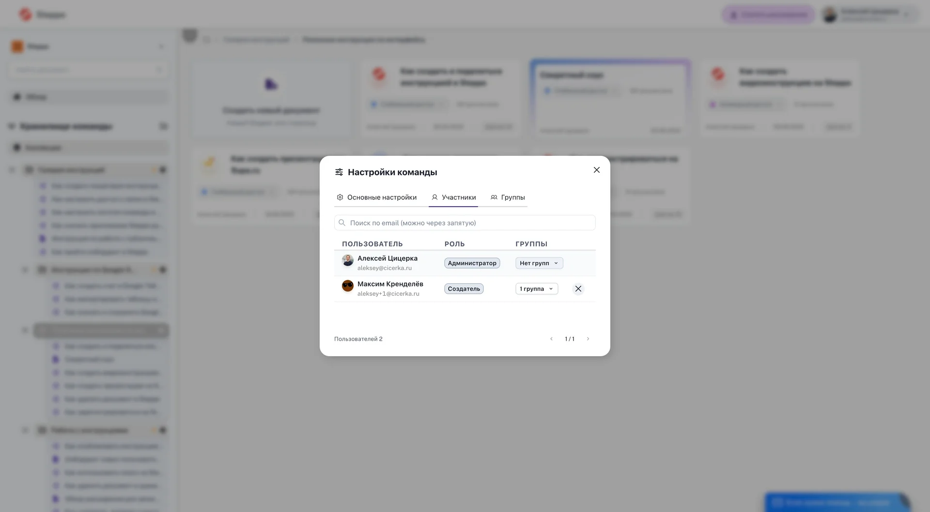Go to next page of users
Viewport: 930px width, 512px height.
pyautogui.click(x=588, y=339)
